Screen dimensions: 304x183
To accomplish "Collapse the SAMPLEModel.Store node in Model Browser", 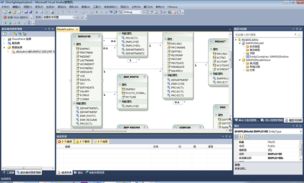I will pos(239,60).
